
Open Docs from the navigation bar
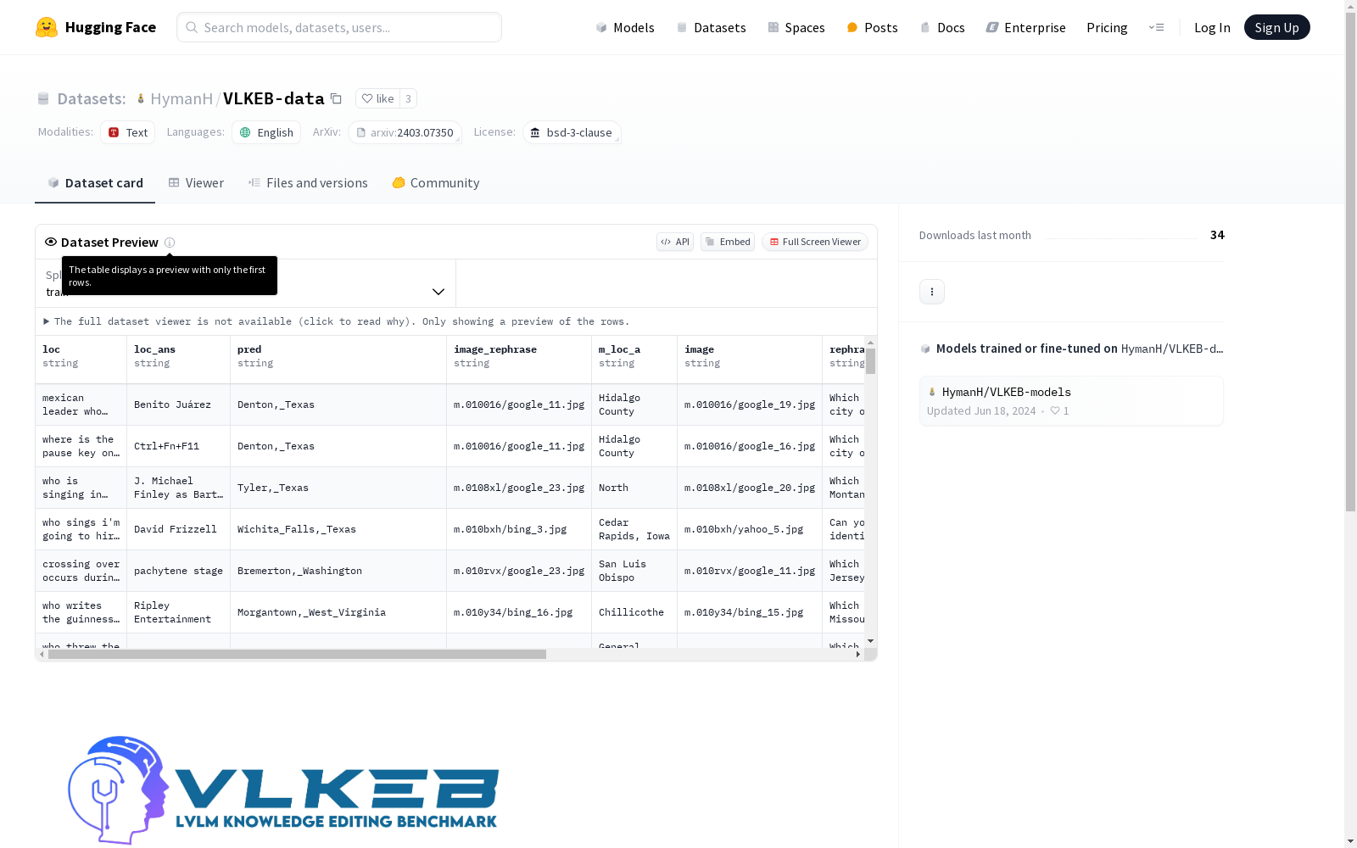(942, 27)
